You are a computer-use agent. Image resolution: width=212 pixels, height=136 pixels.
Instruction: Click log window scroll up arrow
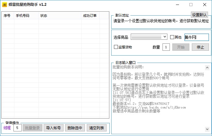207,68
